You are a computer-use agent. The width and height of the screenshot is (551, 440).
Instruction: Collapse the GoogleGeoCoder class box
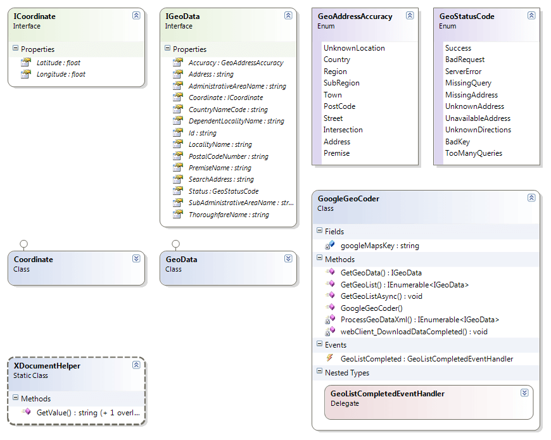coord(531,198)
